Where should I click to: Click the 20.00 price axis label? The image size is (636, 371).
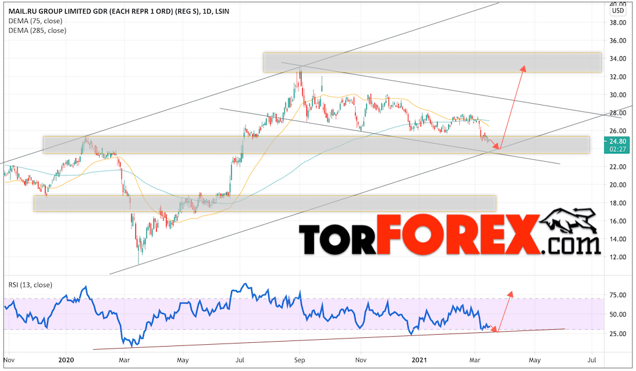pos(617,185)
